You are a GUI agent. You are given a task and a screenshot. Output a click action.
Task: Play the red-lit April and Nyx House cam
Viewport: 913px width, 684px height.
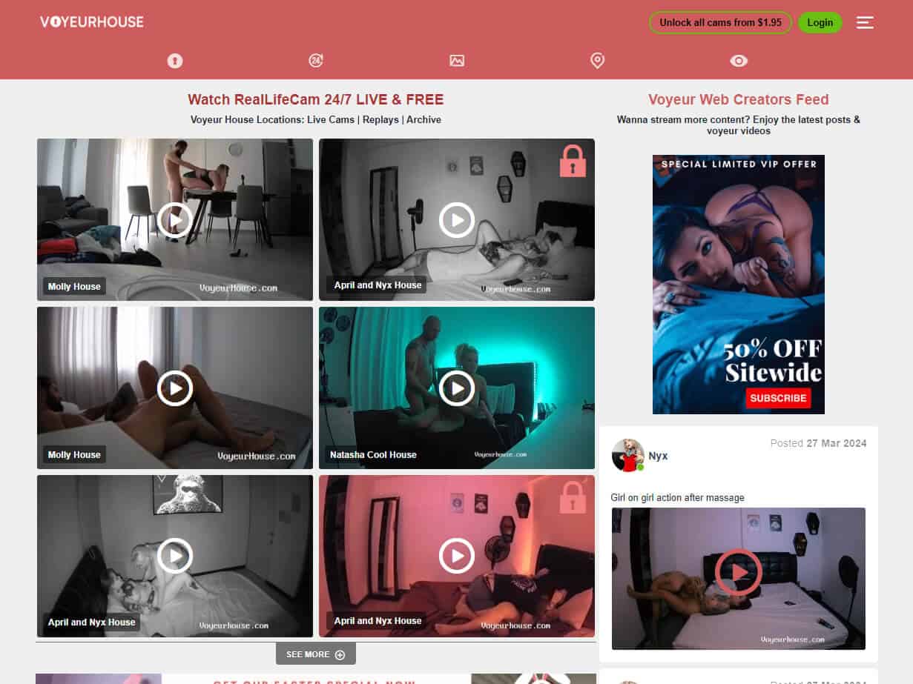457,556
